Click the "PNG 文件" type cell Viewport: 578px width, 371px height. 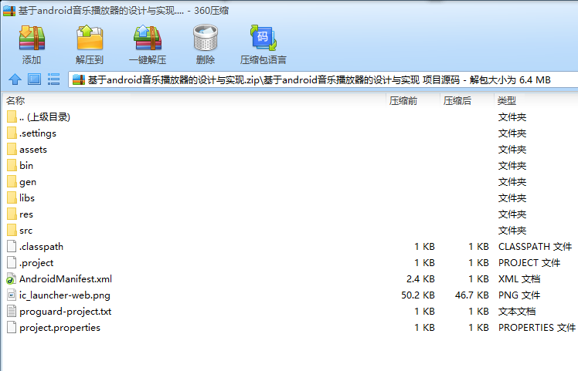[x=519, y=295]
